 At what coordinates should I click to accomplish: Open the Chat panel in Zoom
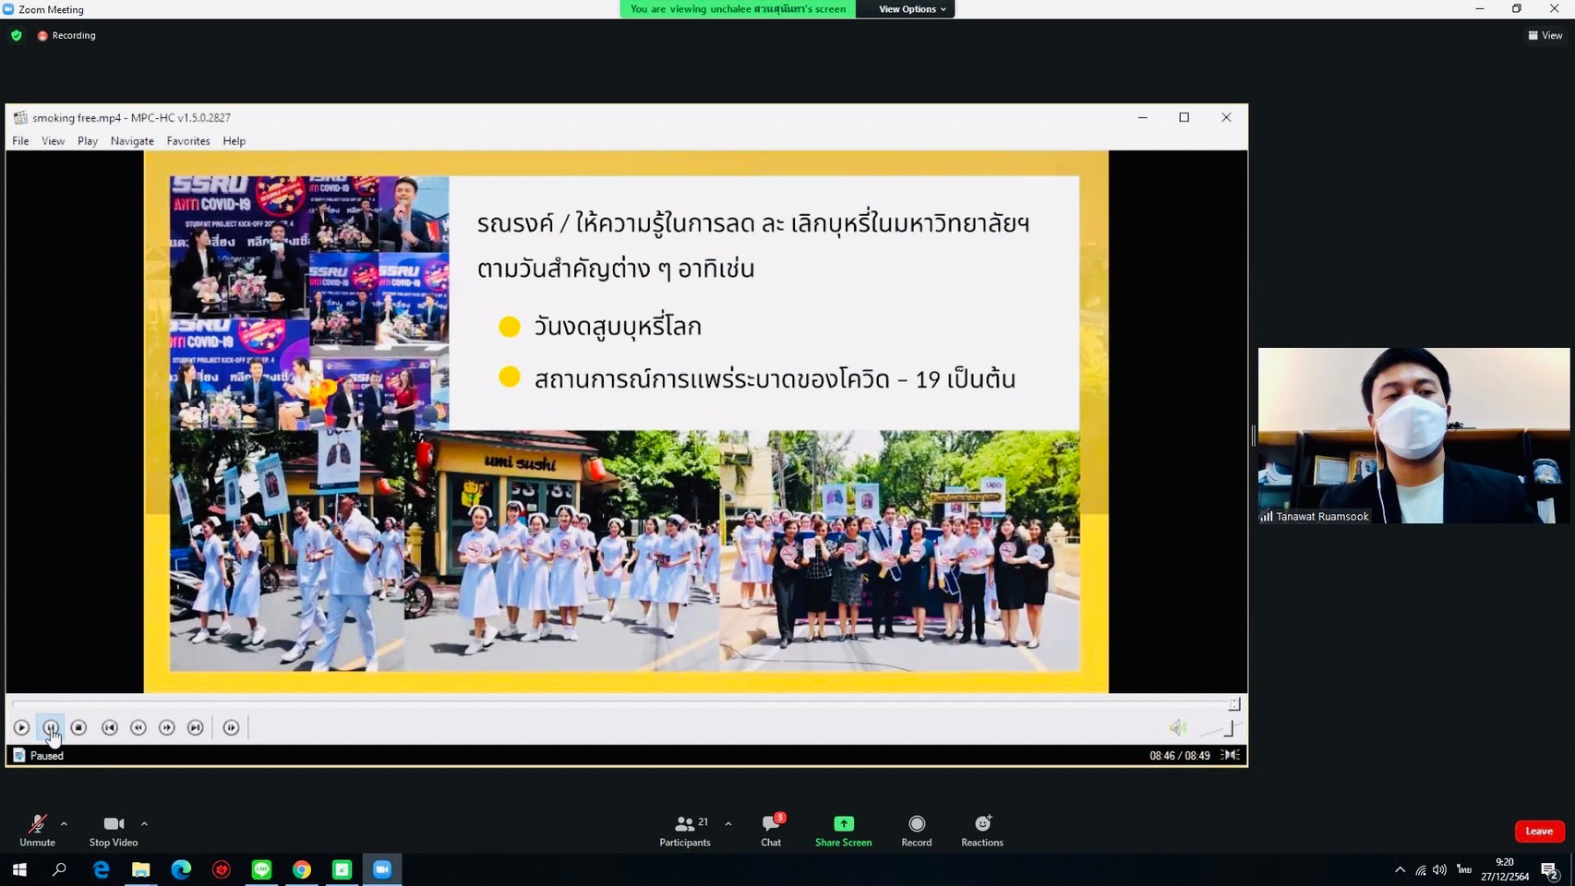click(771, 830)
